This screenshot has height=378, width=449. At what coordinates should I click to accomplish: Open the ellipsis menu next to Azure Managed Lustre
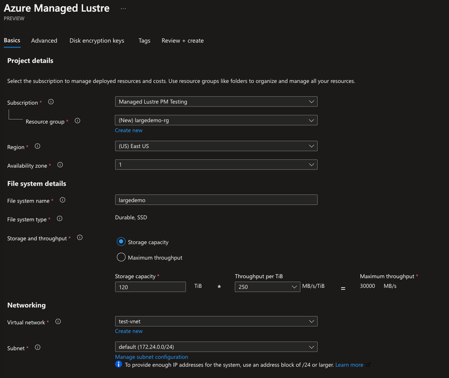[123, 9]
